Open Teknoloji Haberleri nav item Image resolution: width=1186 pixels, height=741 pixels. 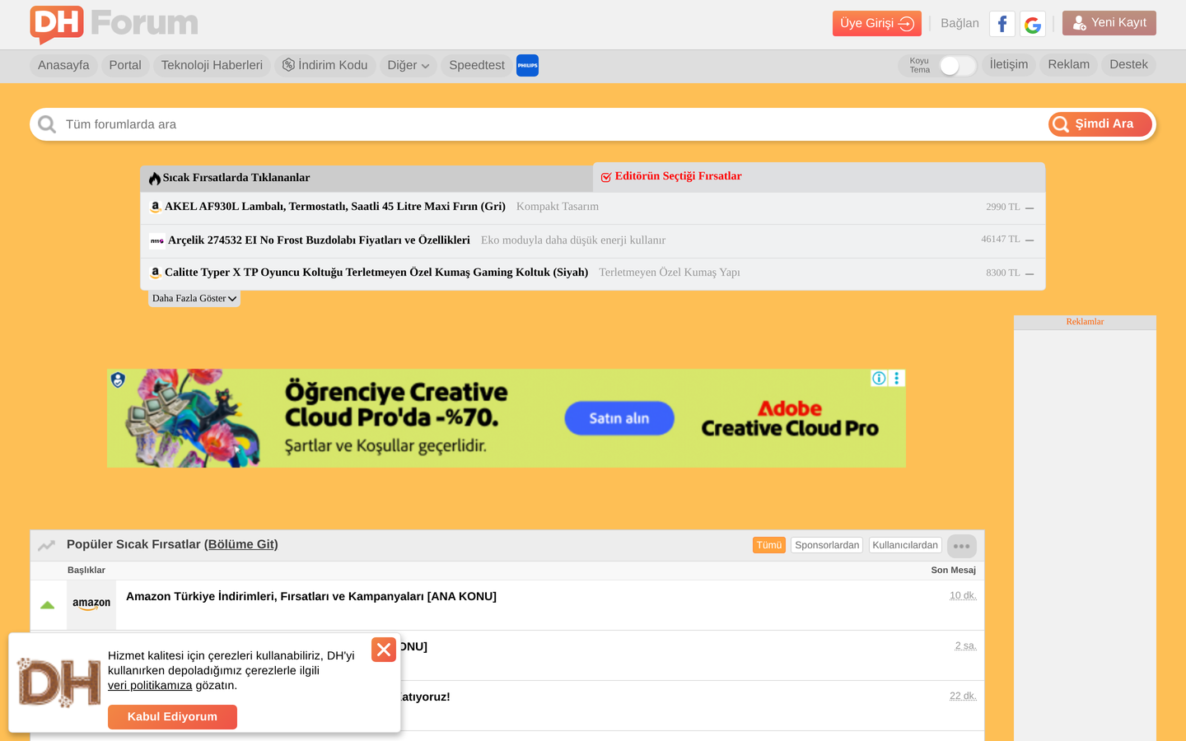pyautogui.click(x=212, y=65)
